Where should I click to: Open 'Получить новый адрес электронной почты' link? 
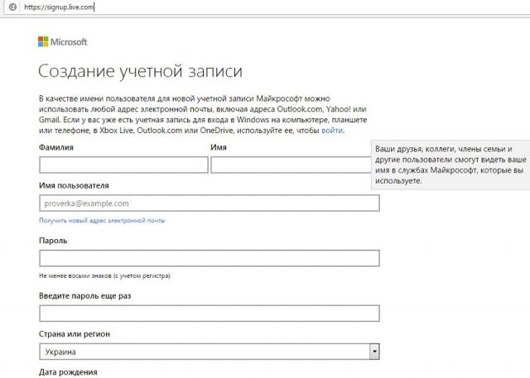tap(102, 220)
